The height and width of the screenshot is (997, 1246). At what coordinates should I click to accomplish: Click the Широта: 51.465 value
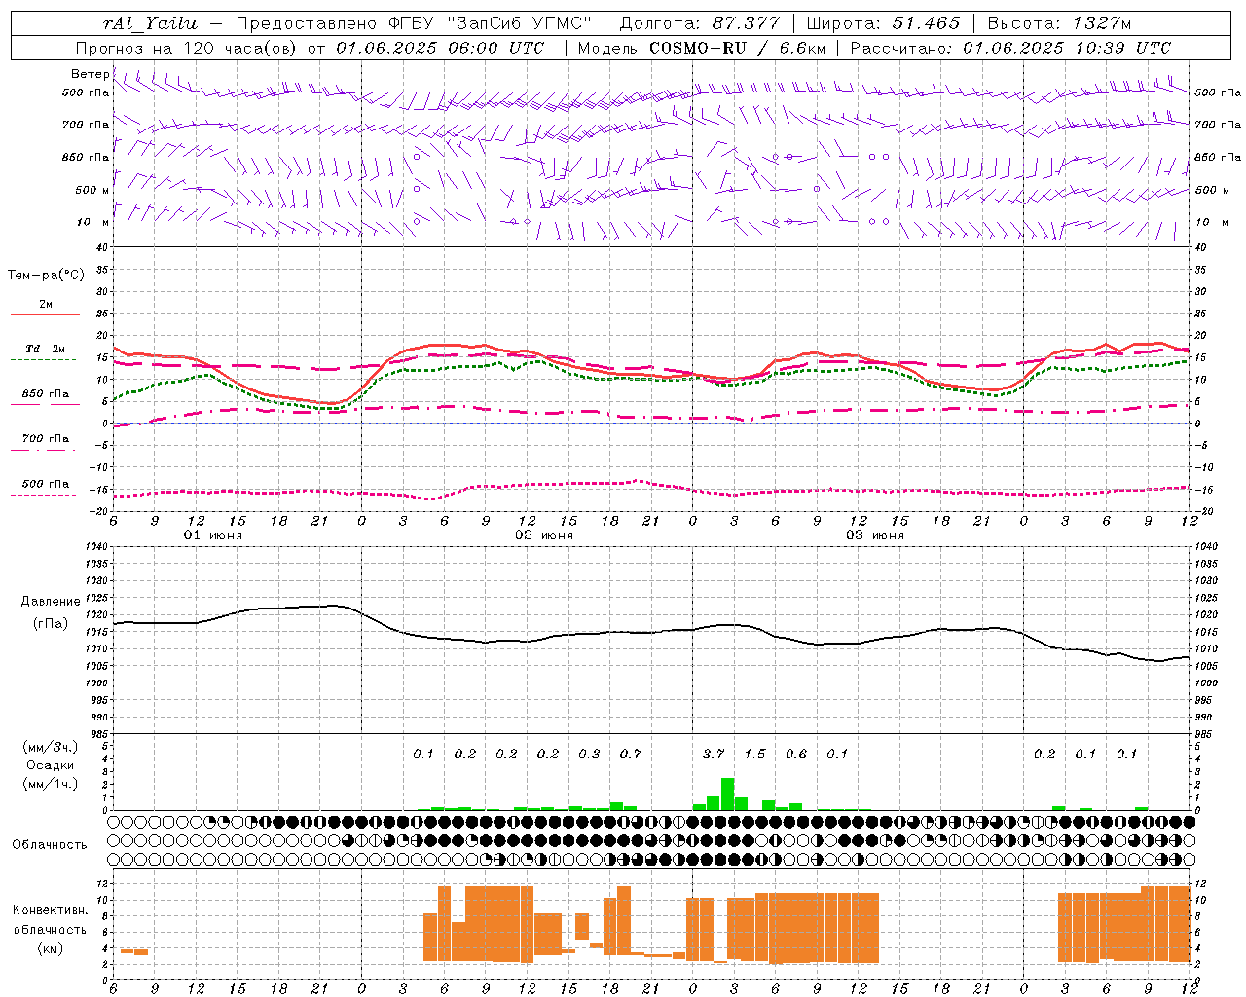click(882, 23)
